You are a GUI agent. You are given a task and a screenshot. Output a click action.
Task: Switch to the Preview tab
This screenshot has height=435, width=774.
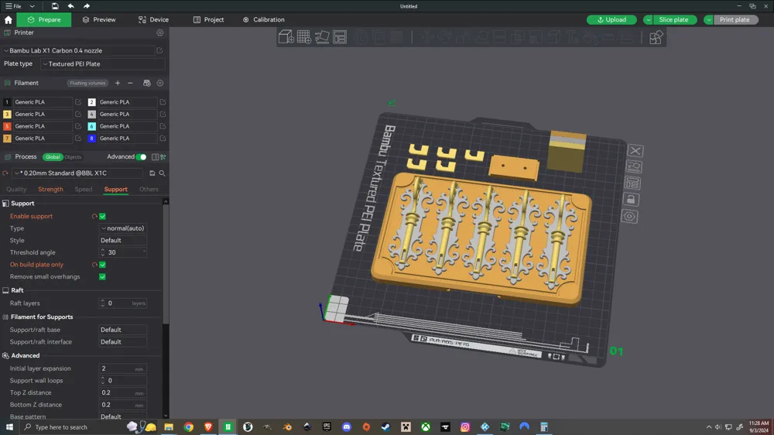tap(99, 20)
